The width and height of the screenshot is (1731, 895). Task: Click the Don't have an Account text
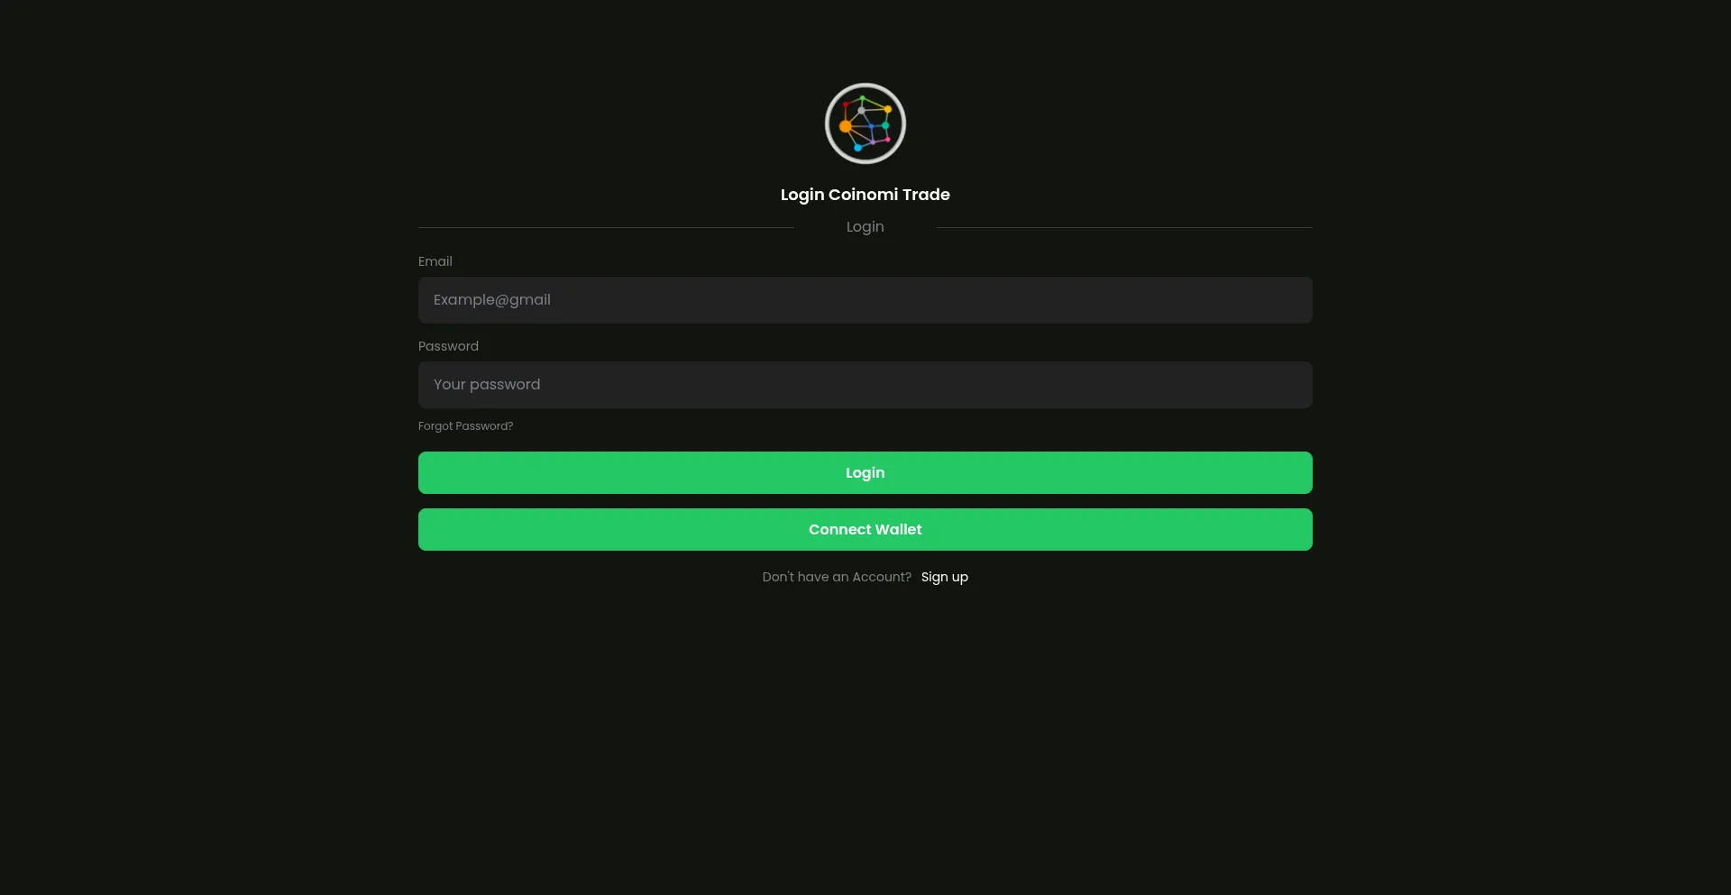837,577
